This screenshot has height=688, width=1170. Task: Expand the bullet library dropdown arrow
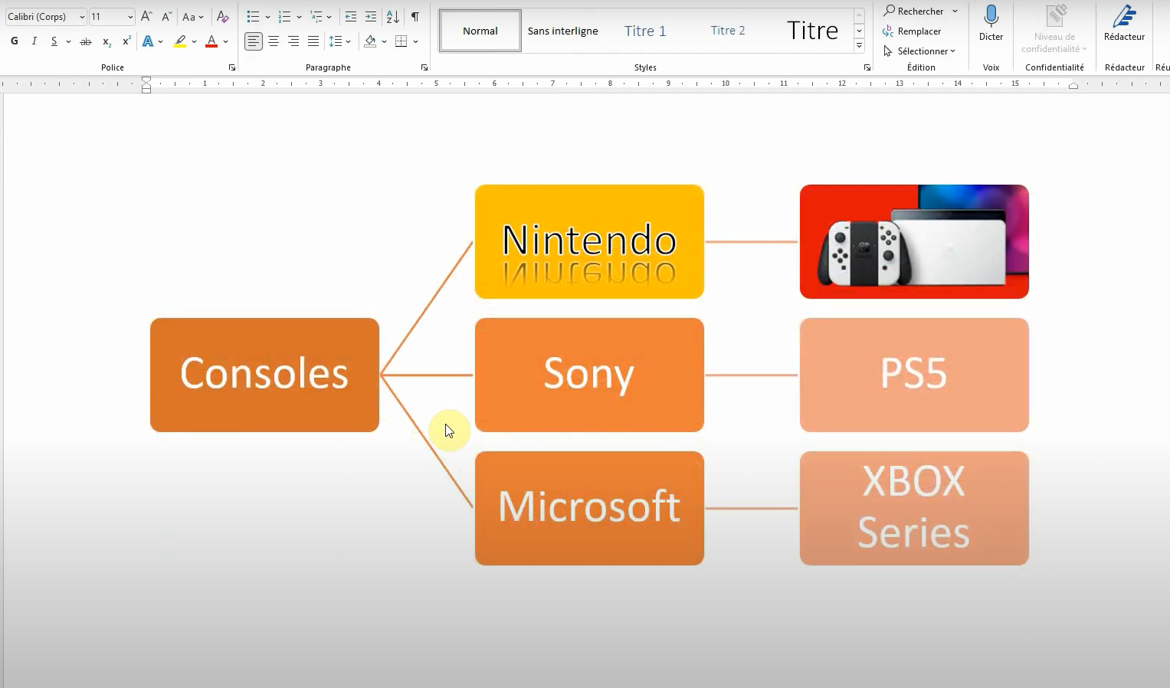[x=267, y=16]
